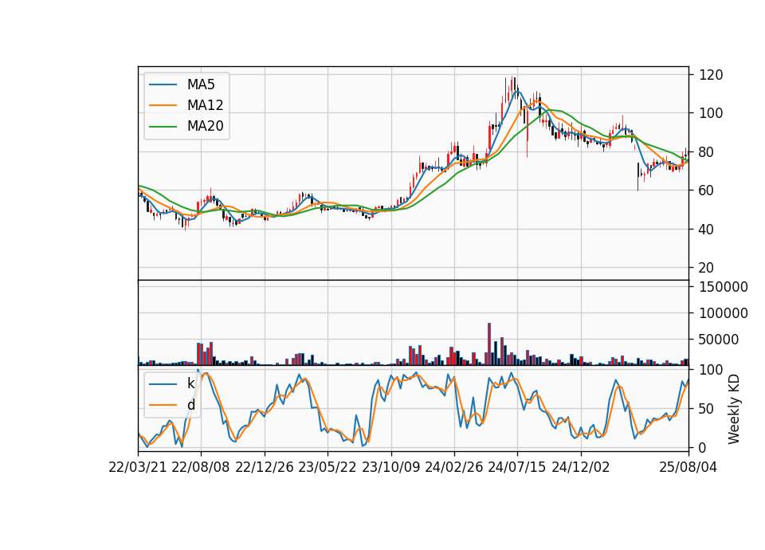Click the 24/12/02 date tick label
Viewport: 765px width, 550px height.
point(581,468)
